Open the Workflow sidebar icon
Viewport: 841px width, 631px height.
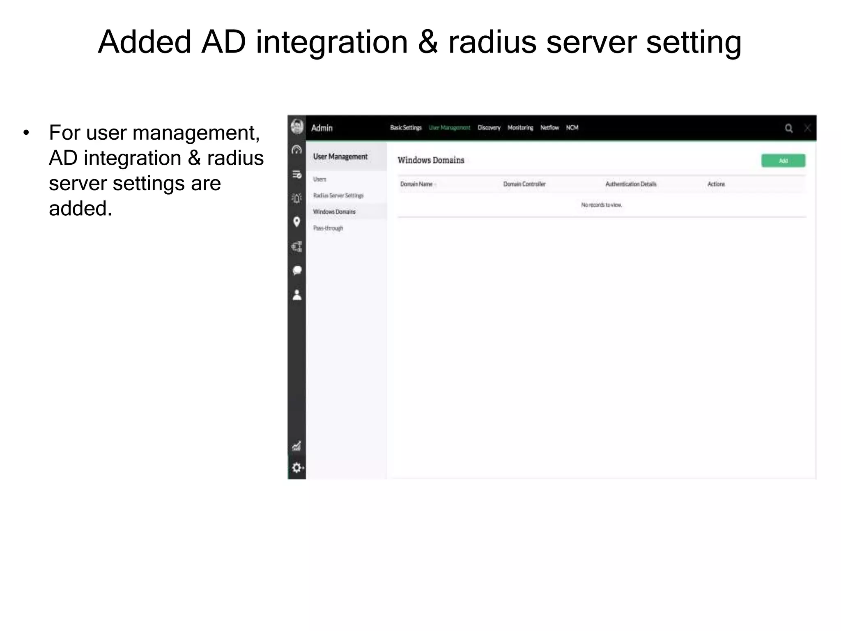296,246
